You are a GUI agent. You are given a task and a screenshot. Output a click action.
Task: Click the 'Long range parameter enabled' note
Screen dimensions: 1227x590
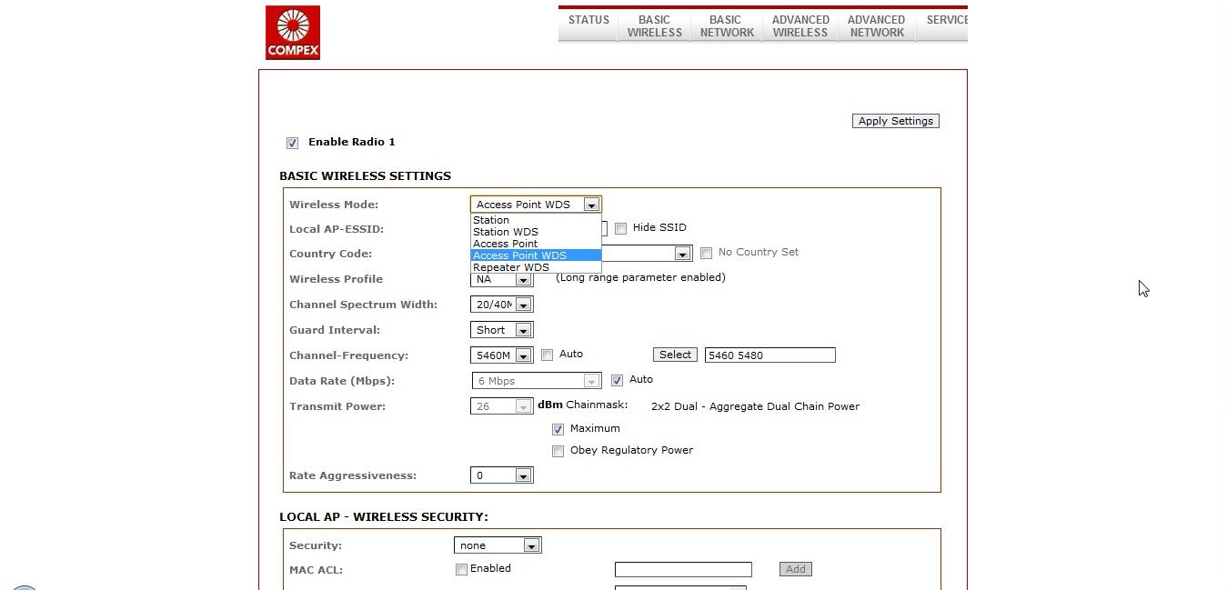(641, 277)
